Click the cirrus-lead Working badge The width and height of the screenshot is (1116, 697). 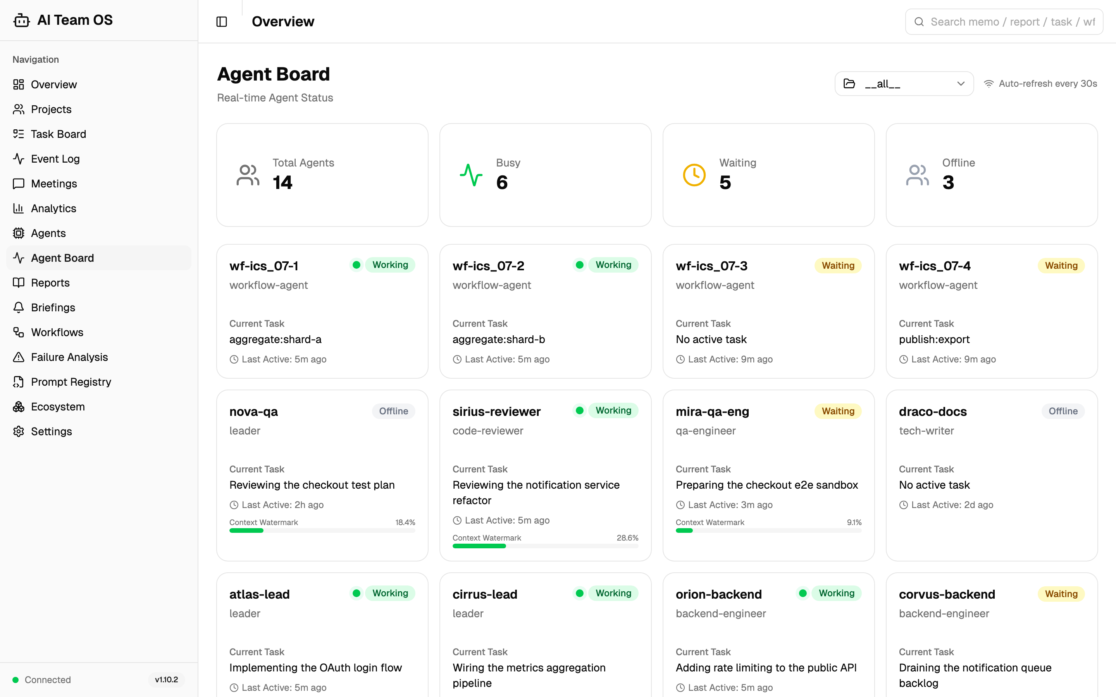click(613, 593)
